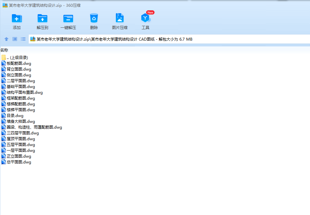The height and width of the screenshot is (215, 310).
Task: Click the dwg icon beside 屋顶平面图.dwg
Action: pos(4,139)
